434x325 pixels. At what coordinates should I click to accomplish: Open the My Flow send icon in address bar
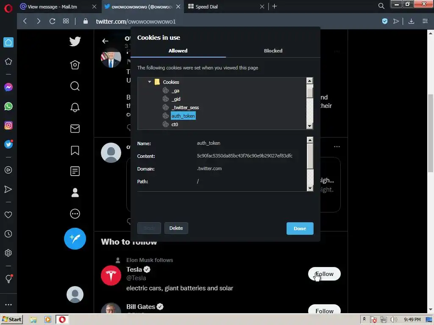[396, 21]
